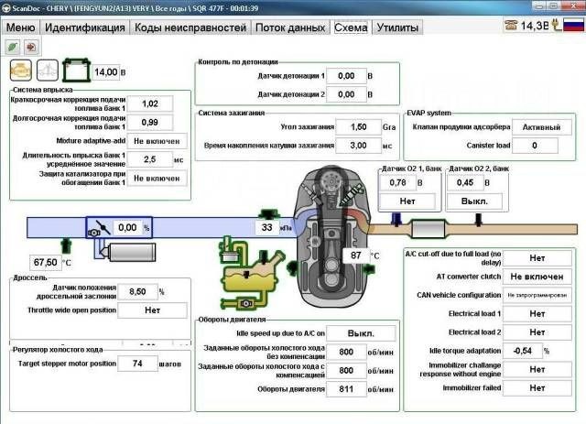Click the power plug icon

point(557,25)
